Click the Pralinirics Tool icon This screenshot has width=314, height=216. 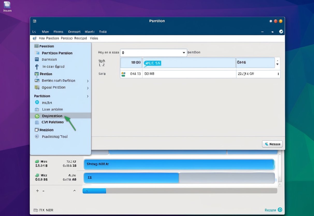pos(37,136)
